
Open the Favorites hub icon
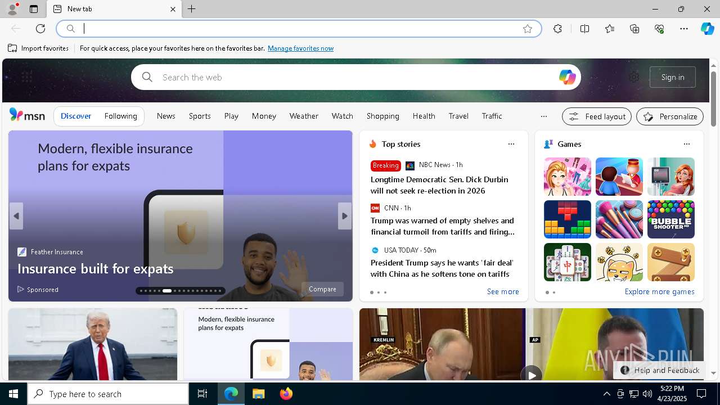pyautogui.click(x=610, y=29)
